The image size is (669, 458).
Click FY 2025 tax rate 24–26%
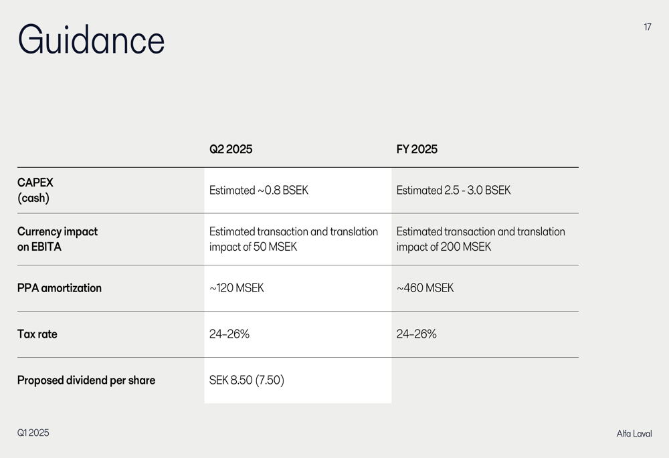pyautogui.click(x=417, y=334)
